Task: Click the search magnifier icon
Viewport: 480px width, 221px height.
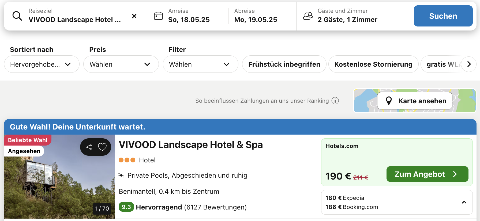Action: (17, 16)
